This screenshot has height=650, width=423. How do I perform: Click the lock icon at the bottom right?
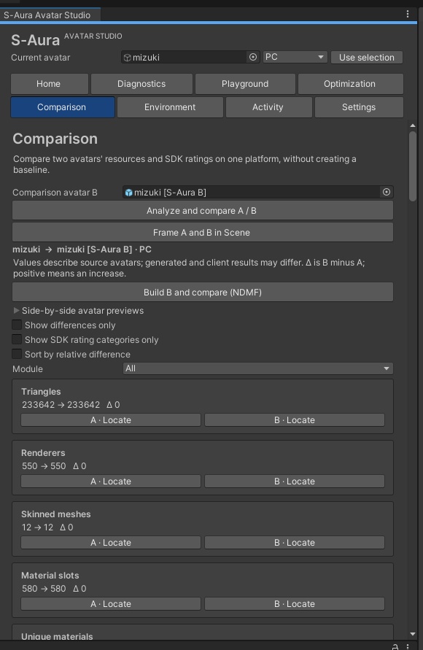(395, 646)
